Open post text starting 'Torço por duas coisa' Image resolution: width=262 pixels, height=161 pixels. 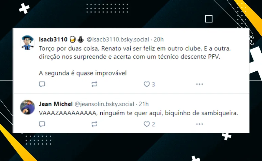pyautogui.click(x=135, y=61)
